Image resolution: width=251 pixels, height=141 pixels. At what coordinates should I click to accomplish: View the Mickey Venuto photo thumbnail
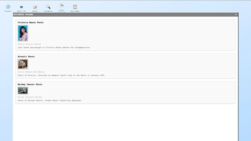(x=23, y=90)
